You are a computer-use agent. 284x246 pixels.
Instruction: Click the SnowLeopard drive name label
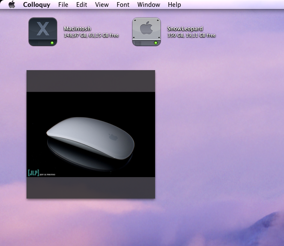185,29
